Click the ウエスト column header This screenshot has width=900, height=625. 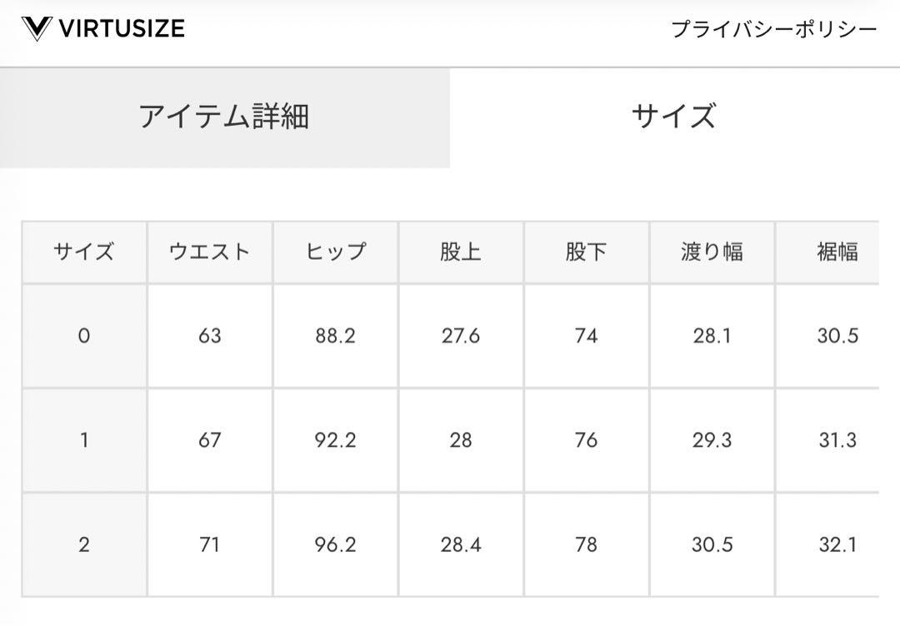[209, 251]
